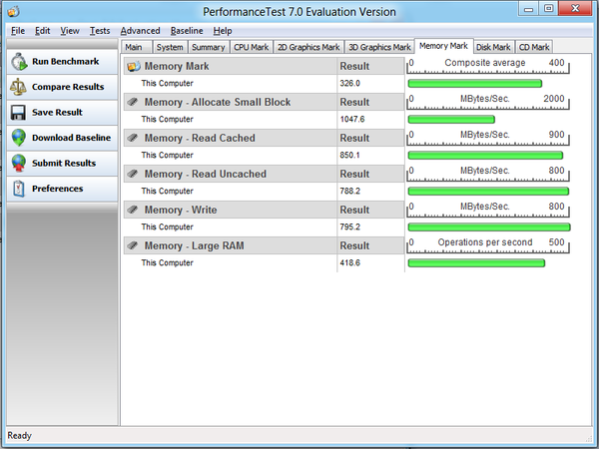Image resolution: width=599 pixels, height=449 pixels.
Task: Click the Run Benchmark stopwatch icon
Action: coord(18,62)
